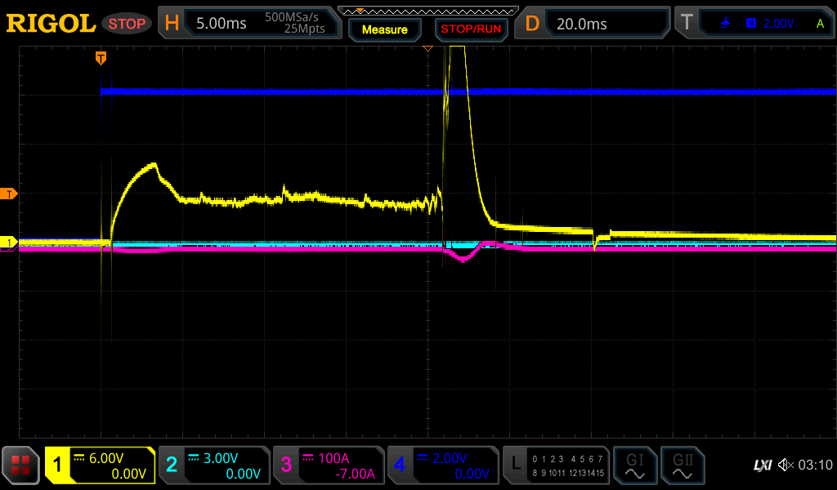Toggle channel 4 with 2.00V scale
The image size is (837, 490).
click(x=443, y=465)
